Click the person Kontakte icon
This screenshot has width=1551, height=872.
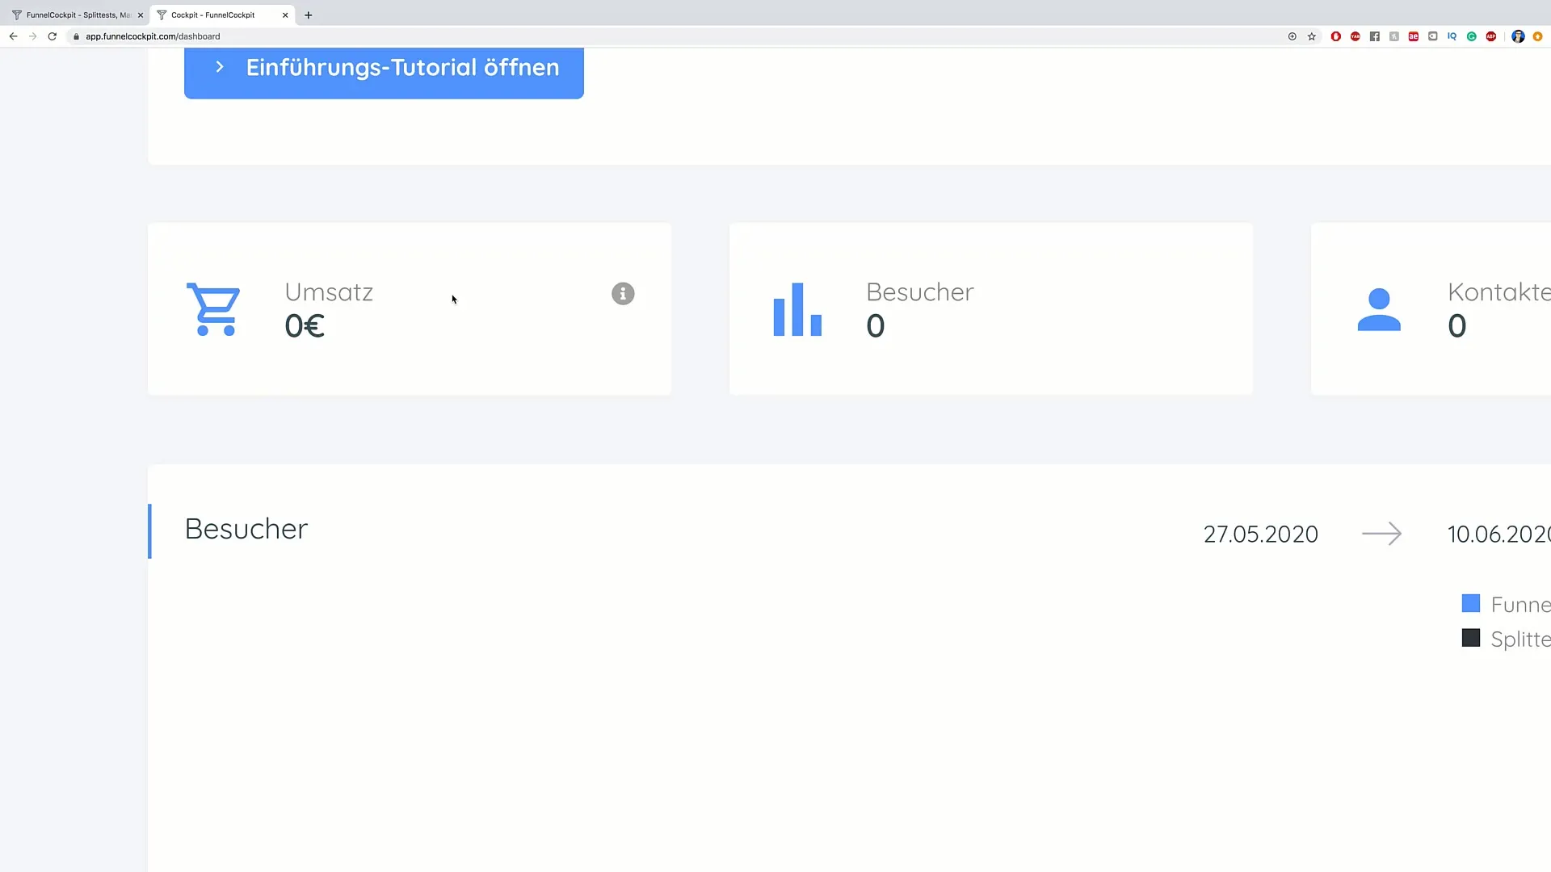click(x=1379, y=310)
